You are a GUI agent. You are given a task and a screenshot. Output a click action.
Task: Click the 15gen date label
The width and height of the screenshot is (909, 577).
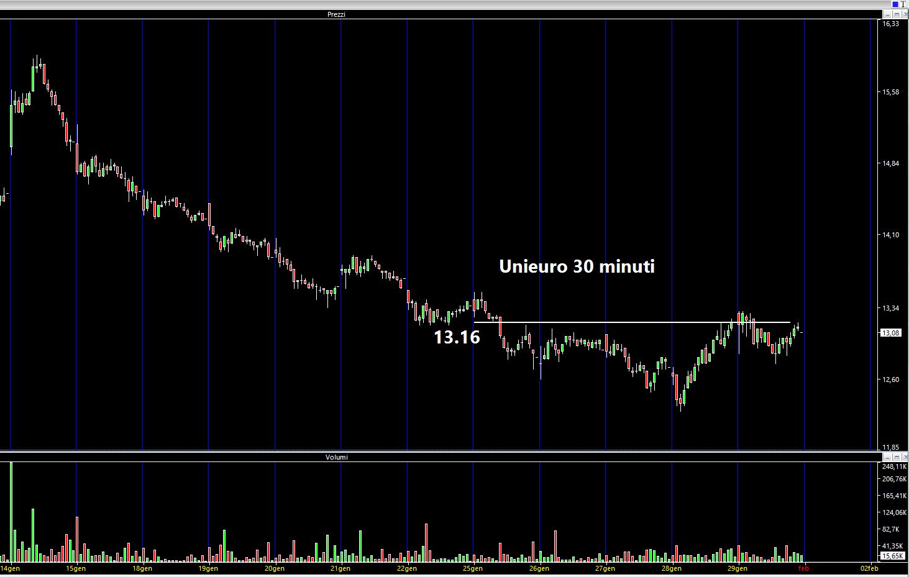[76, 568]
